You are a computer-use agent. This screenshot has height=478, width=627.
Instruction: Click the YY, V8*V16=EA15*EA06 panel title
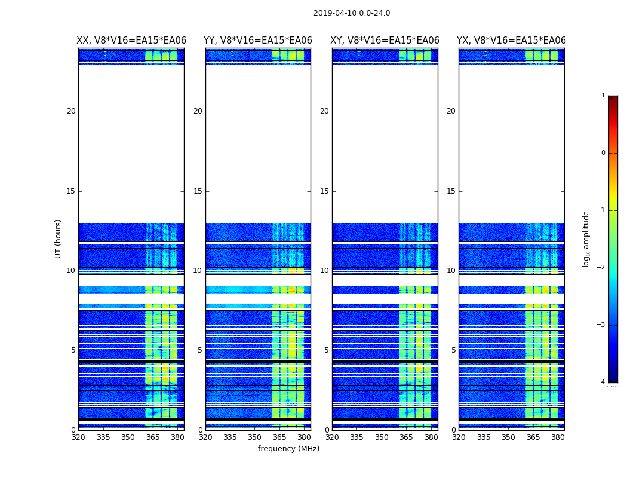click(x=258, y=41)
